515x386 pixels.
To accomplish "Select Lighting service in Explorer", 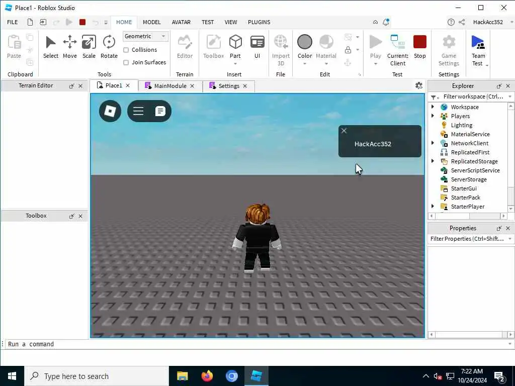I will pos(462,125).
